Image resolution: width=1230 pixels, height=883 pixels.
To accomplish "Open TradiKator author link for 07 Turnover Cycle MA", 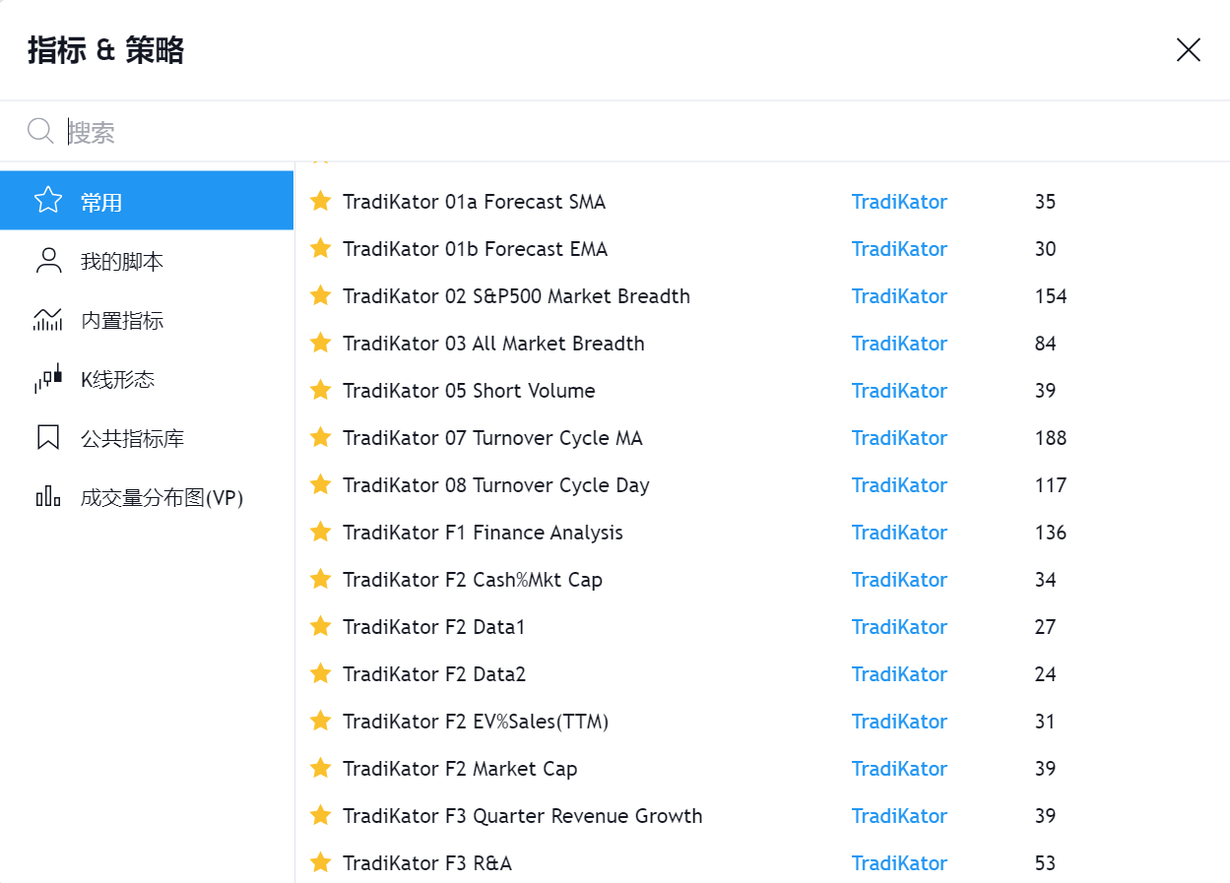I will tap(899, 438).
